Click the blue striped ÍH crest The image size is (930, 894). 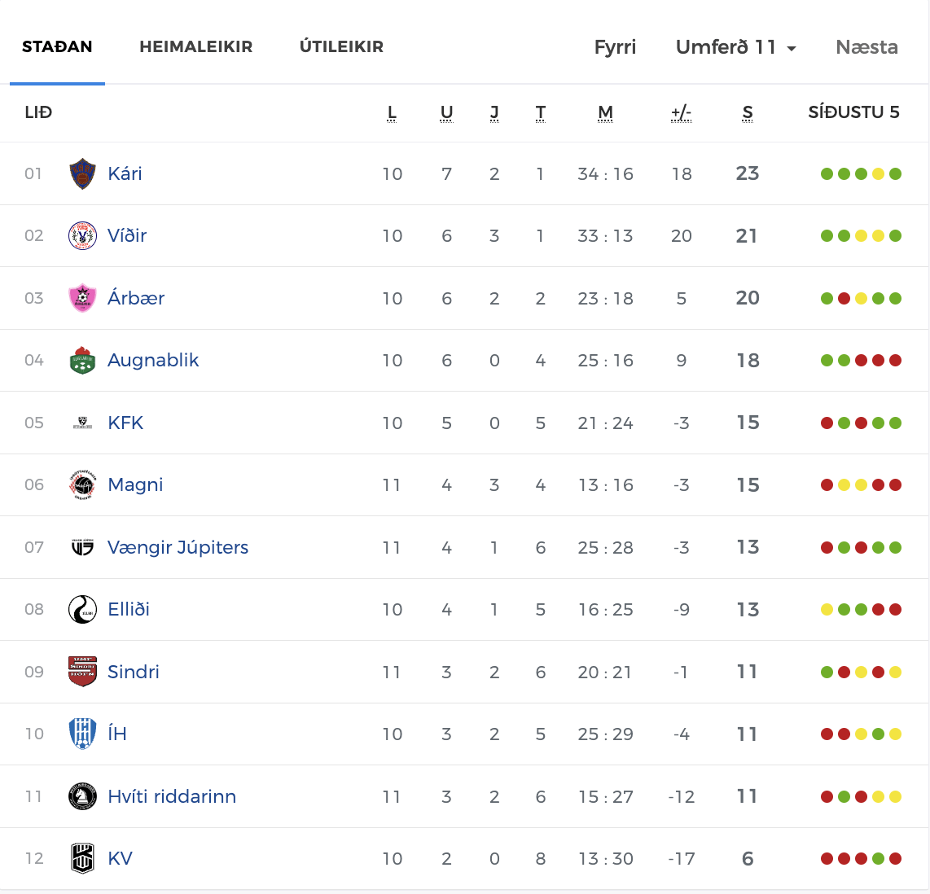pos(82,734)
